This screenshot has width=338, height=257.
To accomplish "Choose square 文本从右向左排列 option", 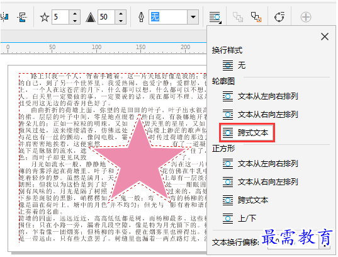I will (x=261, y=182).
